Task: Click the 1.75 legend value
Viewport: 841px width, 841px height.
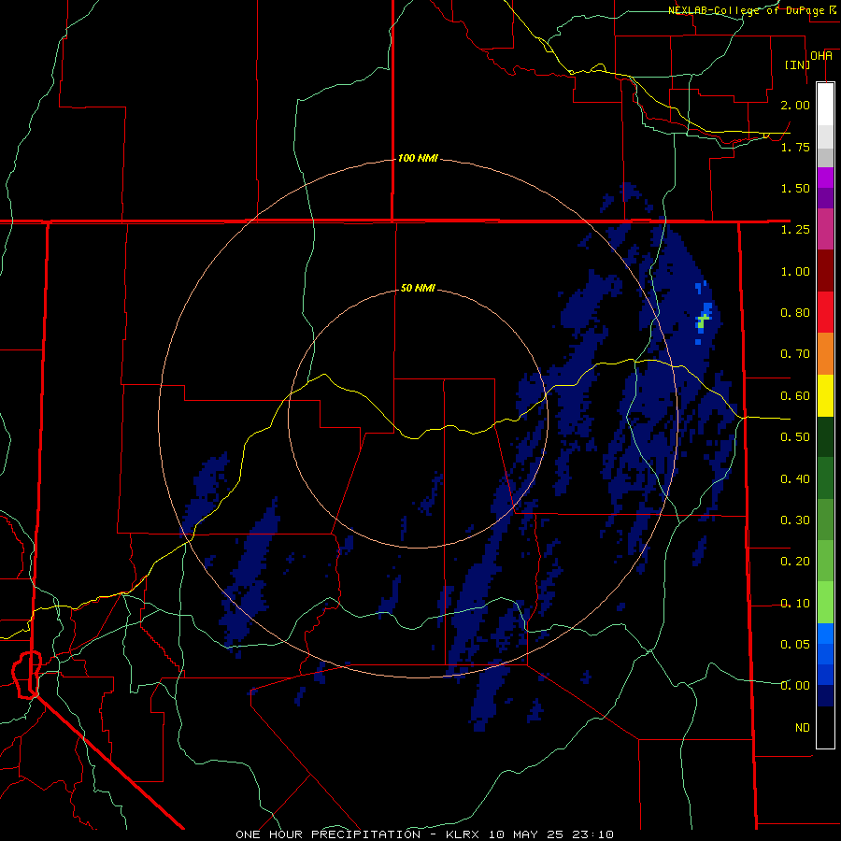Action: pyautogui.click(x=795, y=147)
